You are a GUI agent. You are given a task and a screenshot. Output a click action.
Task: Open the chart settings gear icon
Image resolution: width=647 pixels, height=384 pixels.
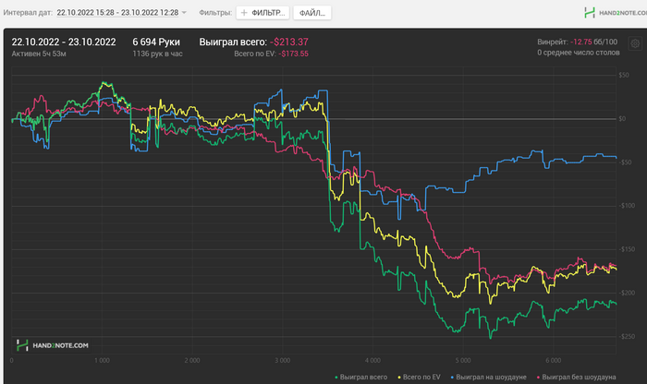click(x=635, y=43)
